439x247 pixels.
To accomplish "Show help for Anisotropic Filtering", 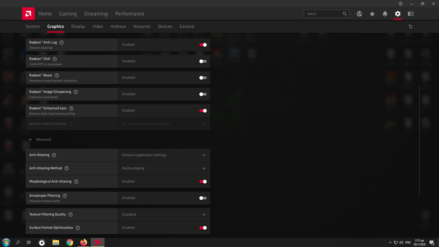I will 65,196.
